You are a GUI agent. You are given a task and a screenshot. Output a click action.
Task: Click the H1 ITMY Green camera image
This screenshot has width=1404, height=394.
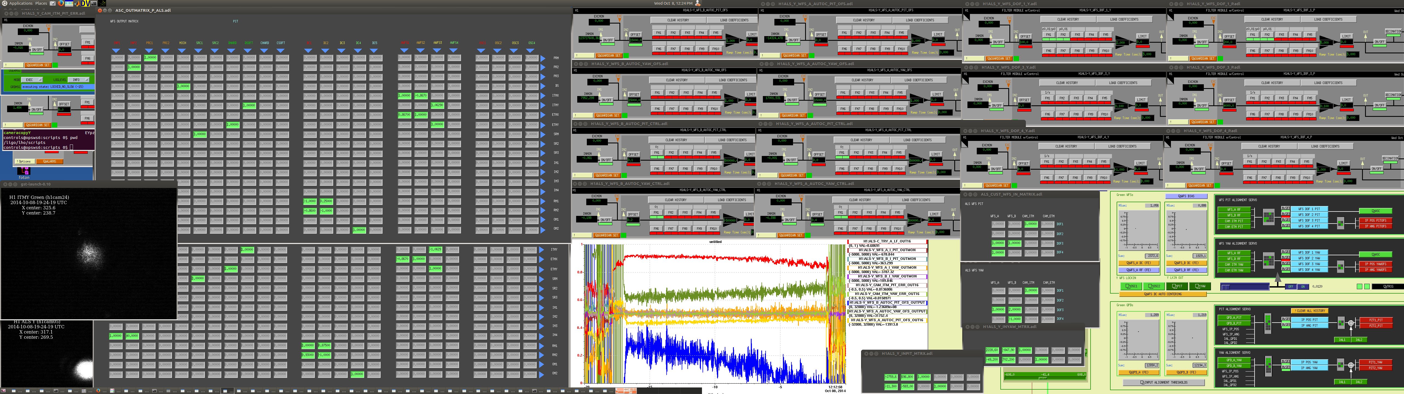click(x=88, y=254)
